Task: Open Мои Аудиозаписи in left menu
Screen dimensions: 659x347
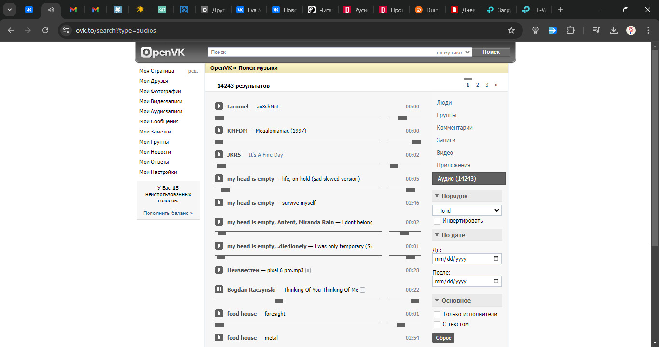Action: [x=161, y=111]
